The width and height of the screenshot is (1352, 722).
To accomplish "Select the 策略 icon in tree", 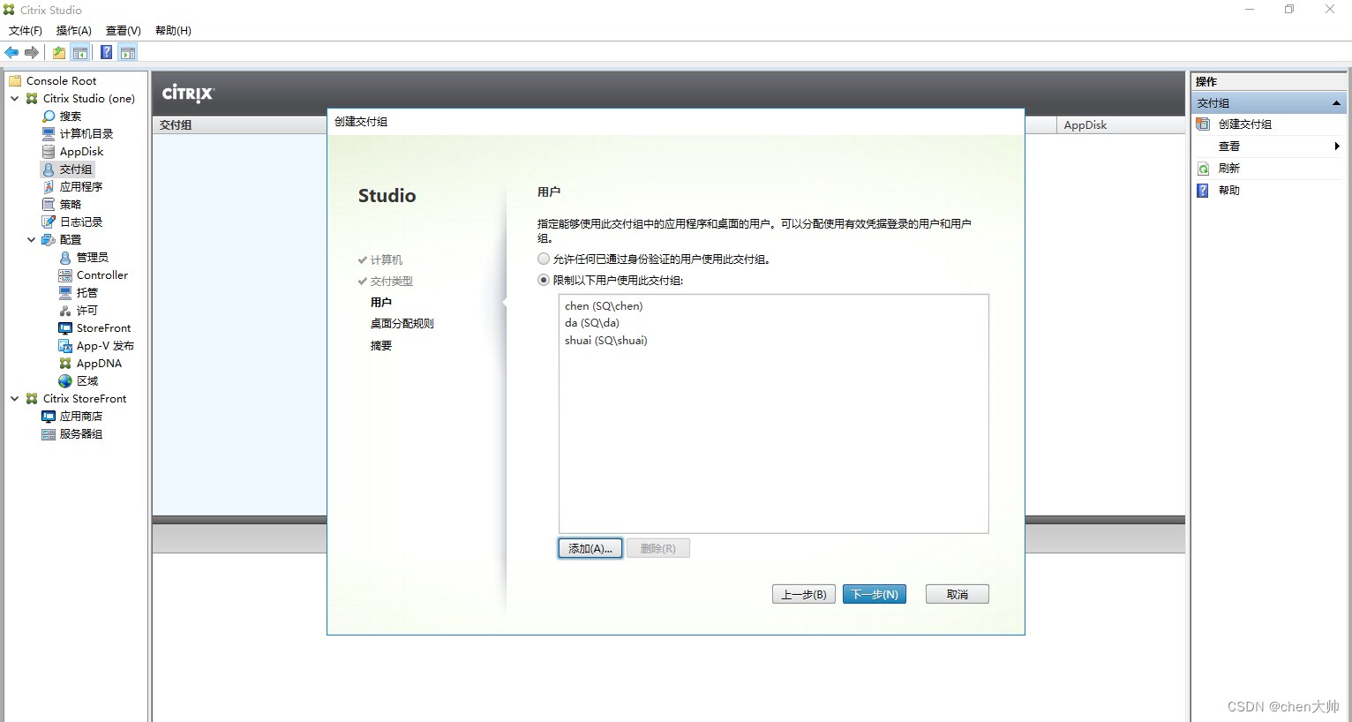I will pyautogui.click(x=49, y=205).
